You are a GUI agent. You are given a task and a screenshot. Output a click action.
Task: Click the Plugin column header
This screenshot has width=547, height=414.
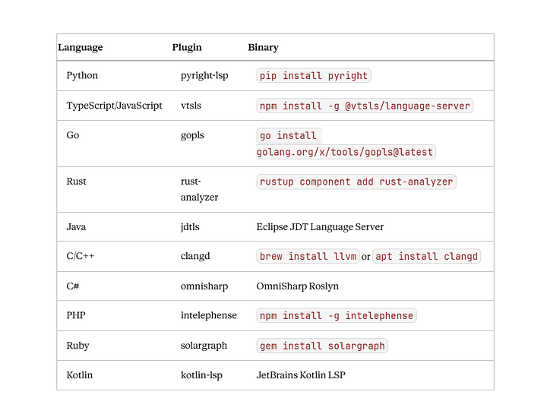(x=187, y=47)
